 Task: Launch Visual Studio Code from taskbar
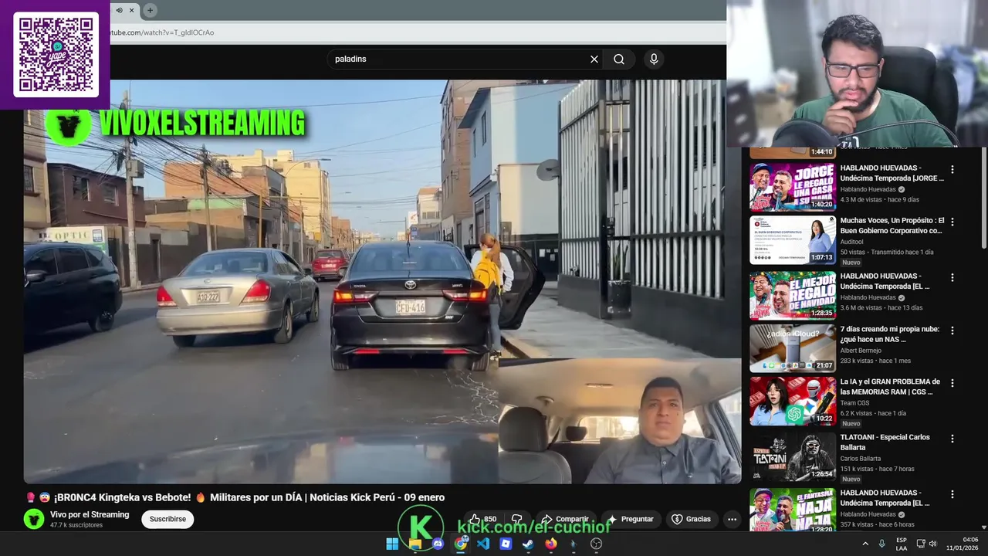(483, 544)
